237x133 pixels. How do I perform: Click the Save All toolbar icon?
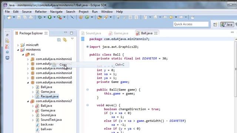(x=25, y=17)
